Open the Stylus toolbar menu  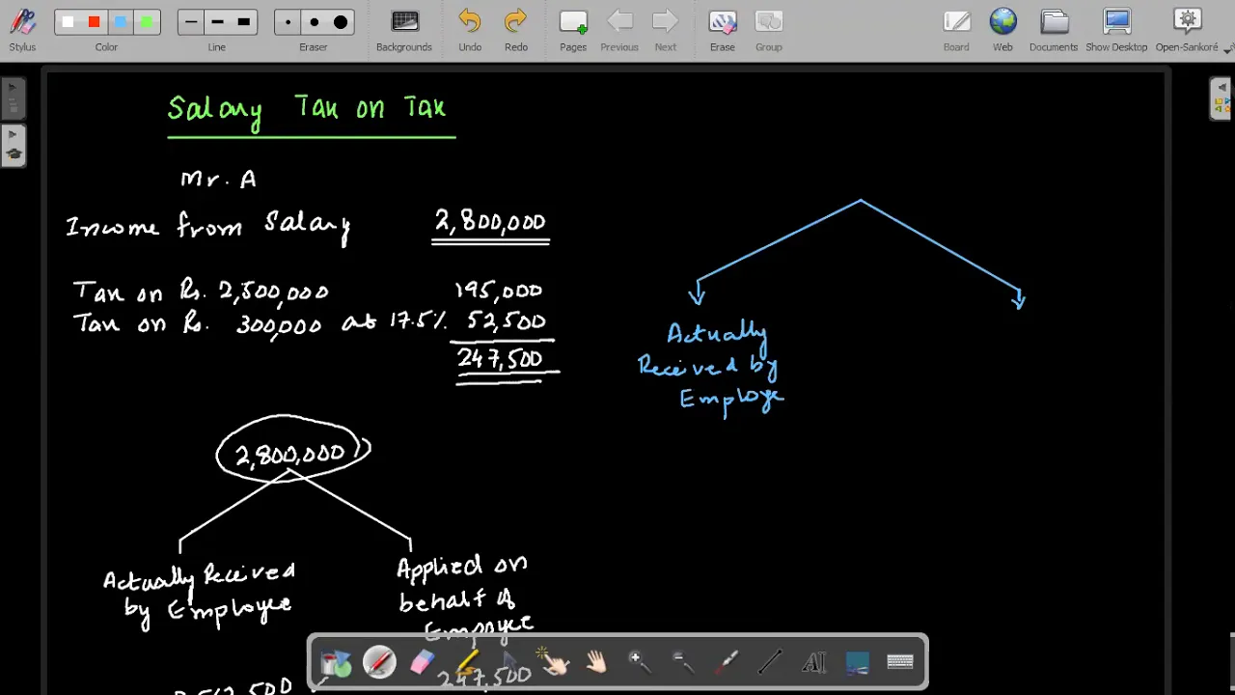(x=22, y=30)
